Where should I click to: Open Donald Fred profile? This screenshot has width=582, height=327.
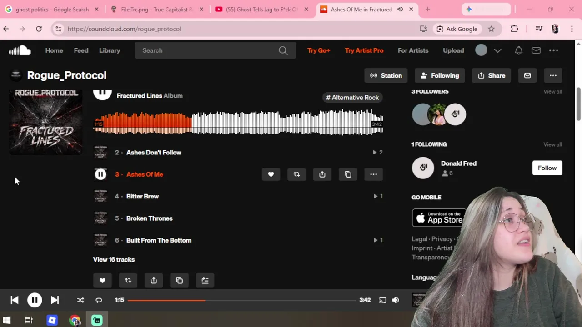(x=458, y=163)
